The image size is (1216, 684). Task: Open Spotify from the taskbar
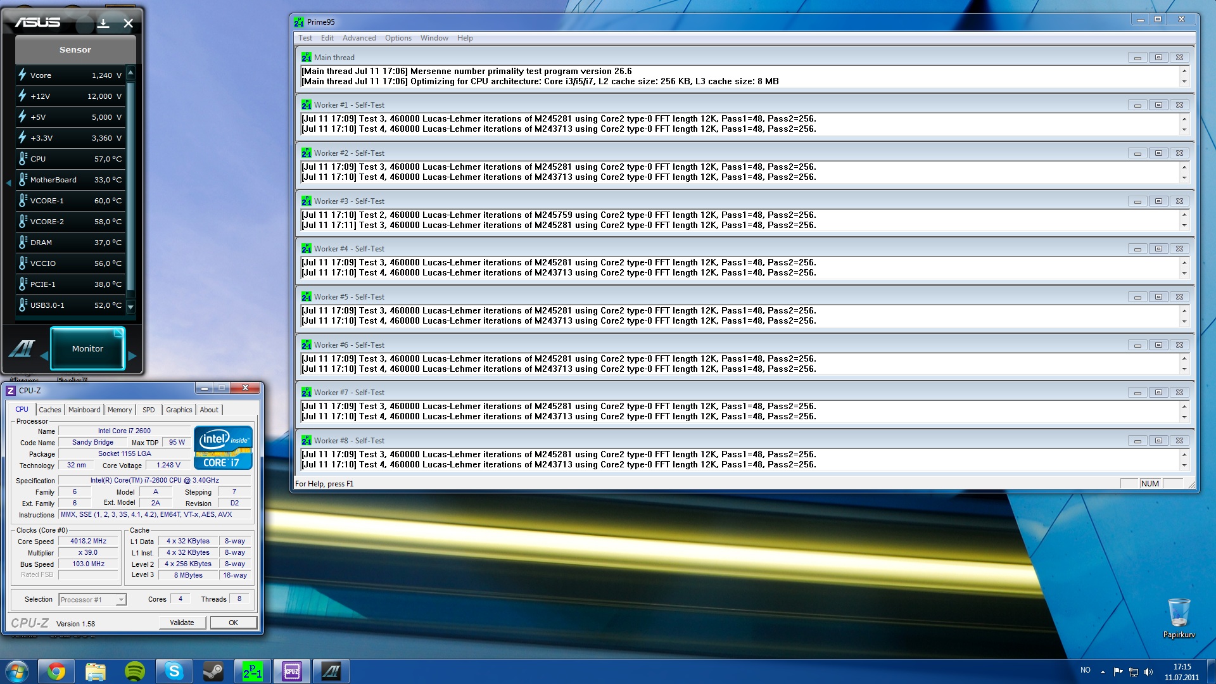point(135,671)
